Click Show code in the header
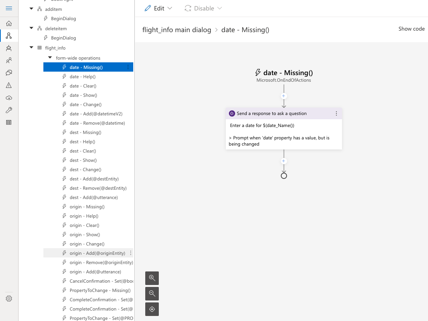The height and width of the screenshot is (321, 428). 411,29
